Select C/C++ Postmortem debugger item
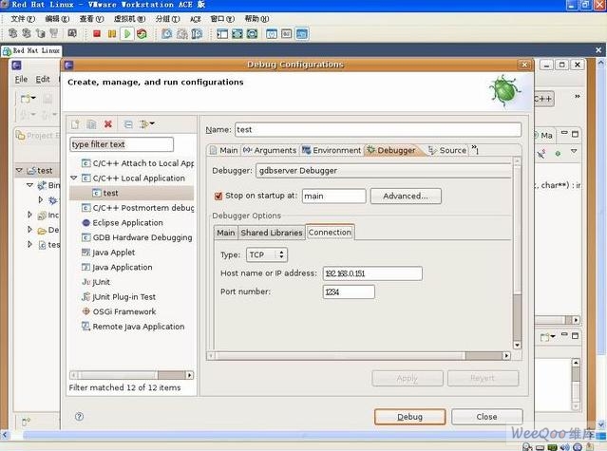 coord(138,208)
